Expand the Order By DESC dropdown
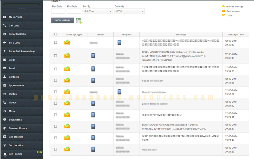254x159 pixels. click(129, 11)
